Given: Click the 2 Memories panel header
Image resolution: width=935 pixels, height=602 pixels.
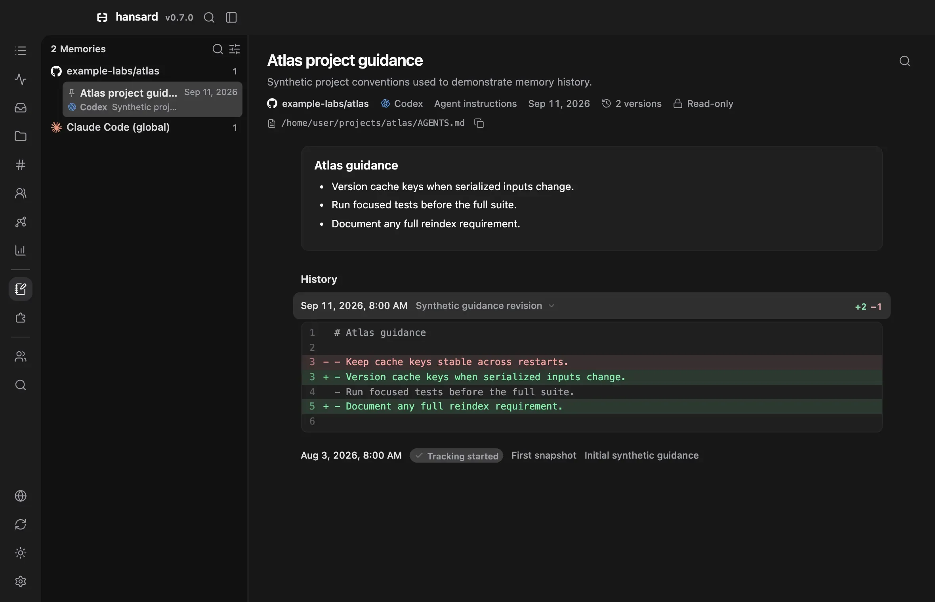Looking at the screenshot, I should click(78, 49).
